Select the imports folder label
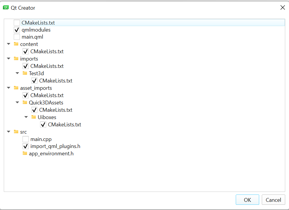 29,59
